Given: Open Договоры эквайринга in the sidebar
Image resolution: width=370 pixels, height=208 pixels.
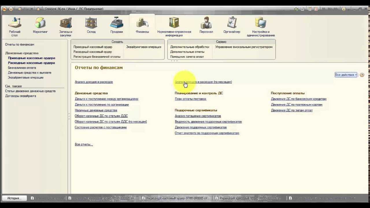Looking at the screenshot, I should (x=21, y=96).
